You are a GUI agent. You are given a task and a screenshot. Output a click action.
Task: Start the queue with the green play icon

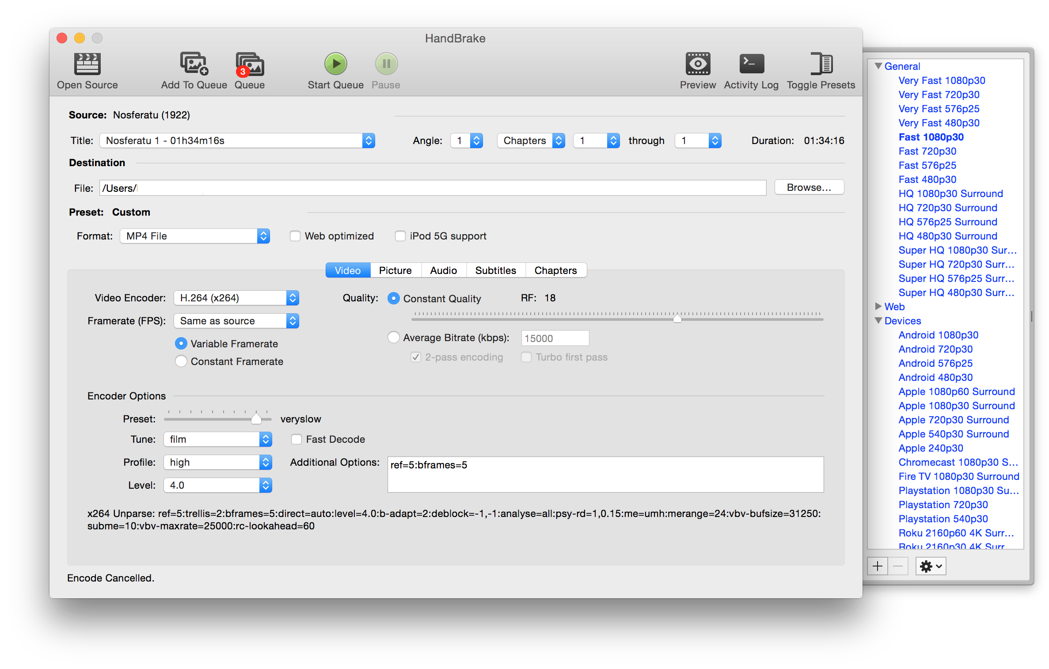336,64
